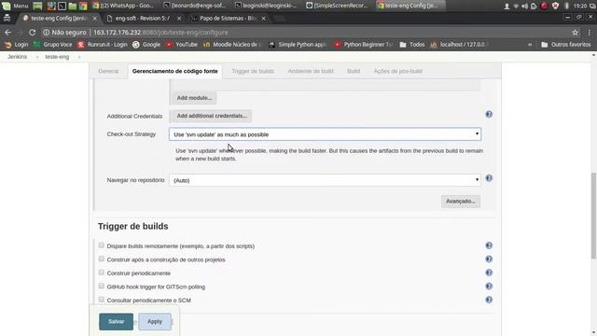The width and height of the screenshot is (597, 336).
Task: Open the Check-out Strategy dropdown
Action: click(326, 134)
